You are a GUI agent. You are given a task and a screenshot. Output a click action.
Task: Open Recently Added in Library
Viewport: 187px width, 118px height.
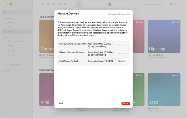tap(16, 41)
